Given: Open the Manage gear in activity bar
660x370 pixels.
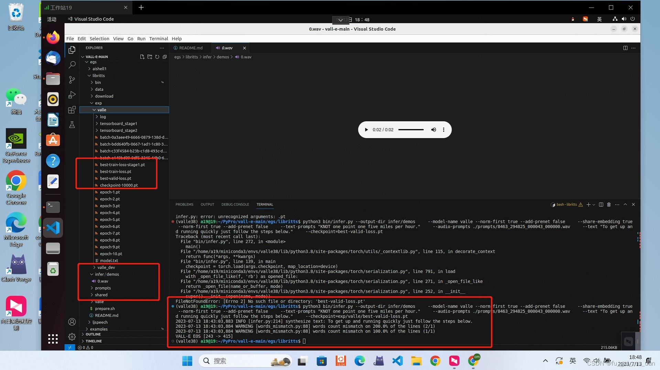Looking at the screenshot, I should pyautogui.click(x=72, y=337).
